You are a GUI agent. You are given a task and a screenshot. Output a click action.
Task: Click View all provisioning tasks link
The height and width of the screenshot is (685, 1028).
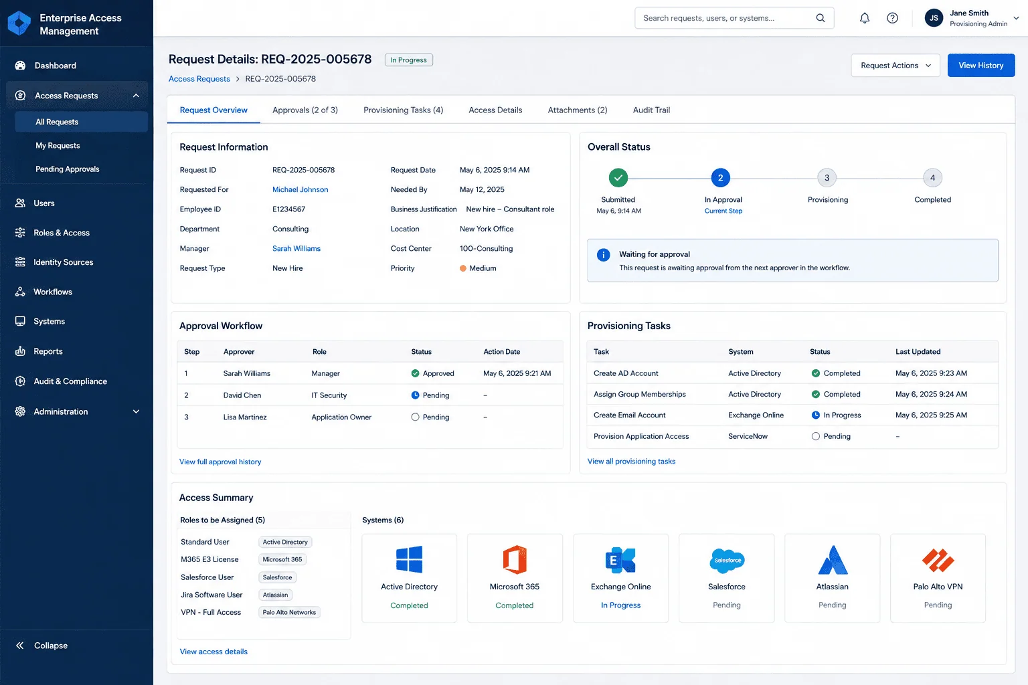[x=631, y=461]
